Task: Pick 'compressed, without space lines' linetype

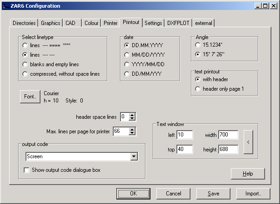Action: coord(25,73)
